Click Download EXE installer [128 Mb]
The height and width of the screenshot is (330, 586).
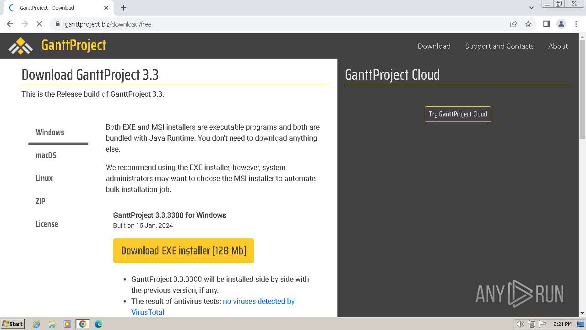tap(184, 251)
